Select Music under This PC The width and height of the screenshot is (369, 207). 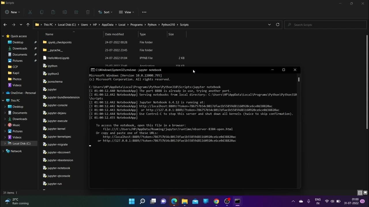click(16, 125)
